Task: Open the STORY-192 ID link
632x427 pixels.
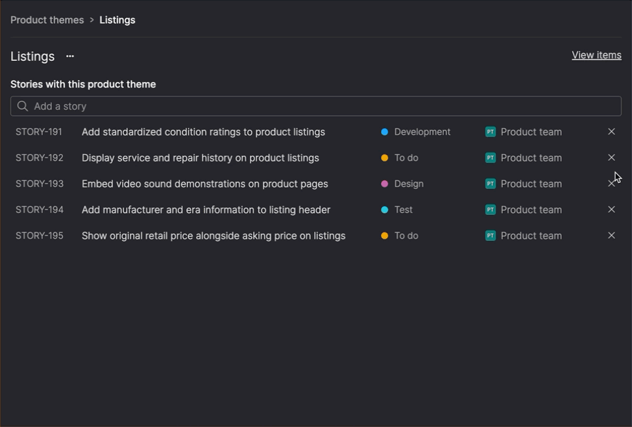Action: point(40,158)
